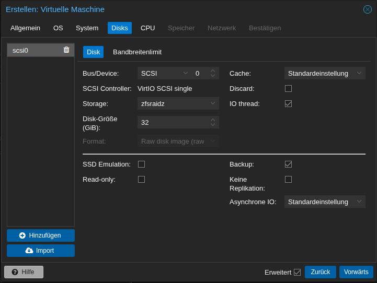Select the Disks tab
The height and width of the screenshot is (283, 377).
coord(120,28)
